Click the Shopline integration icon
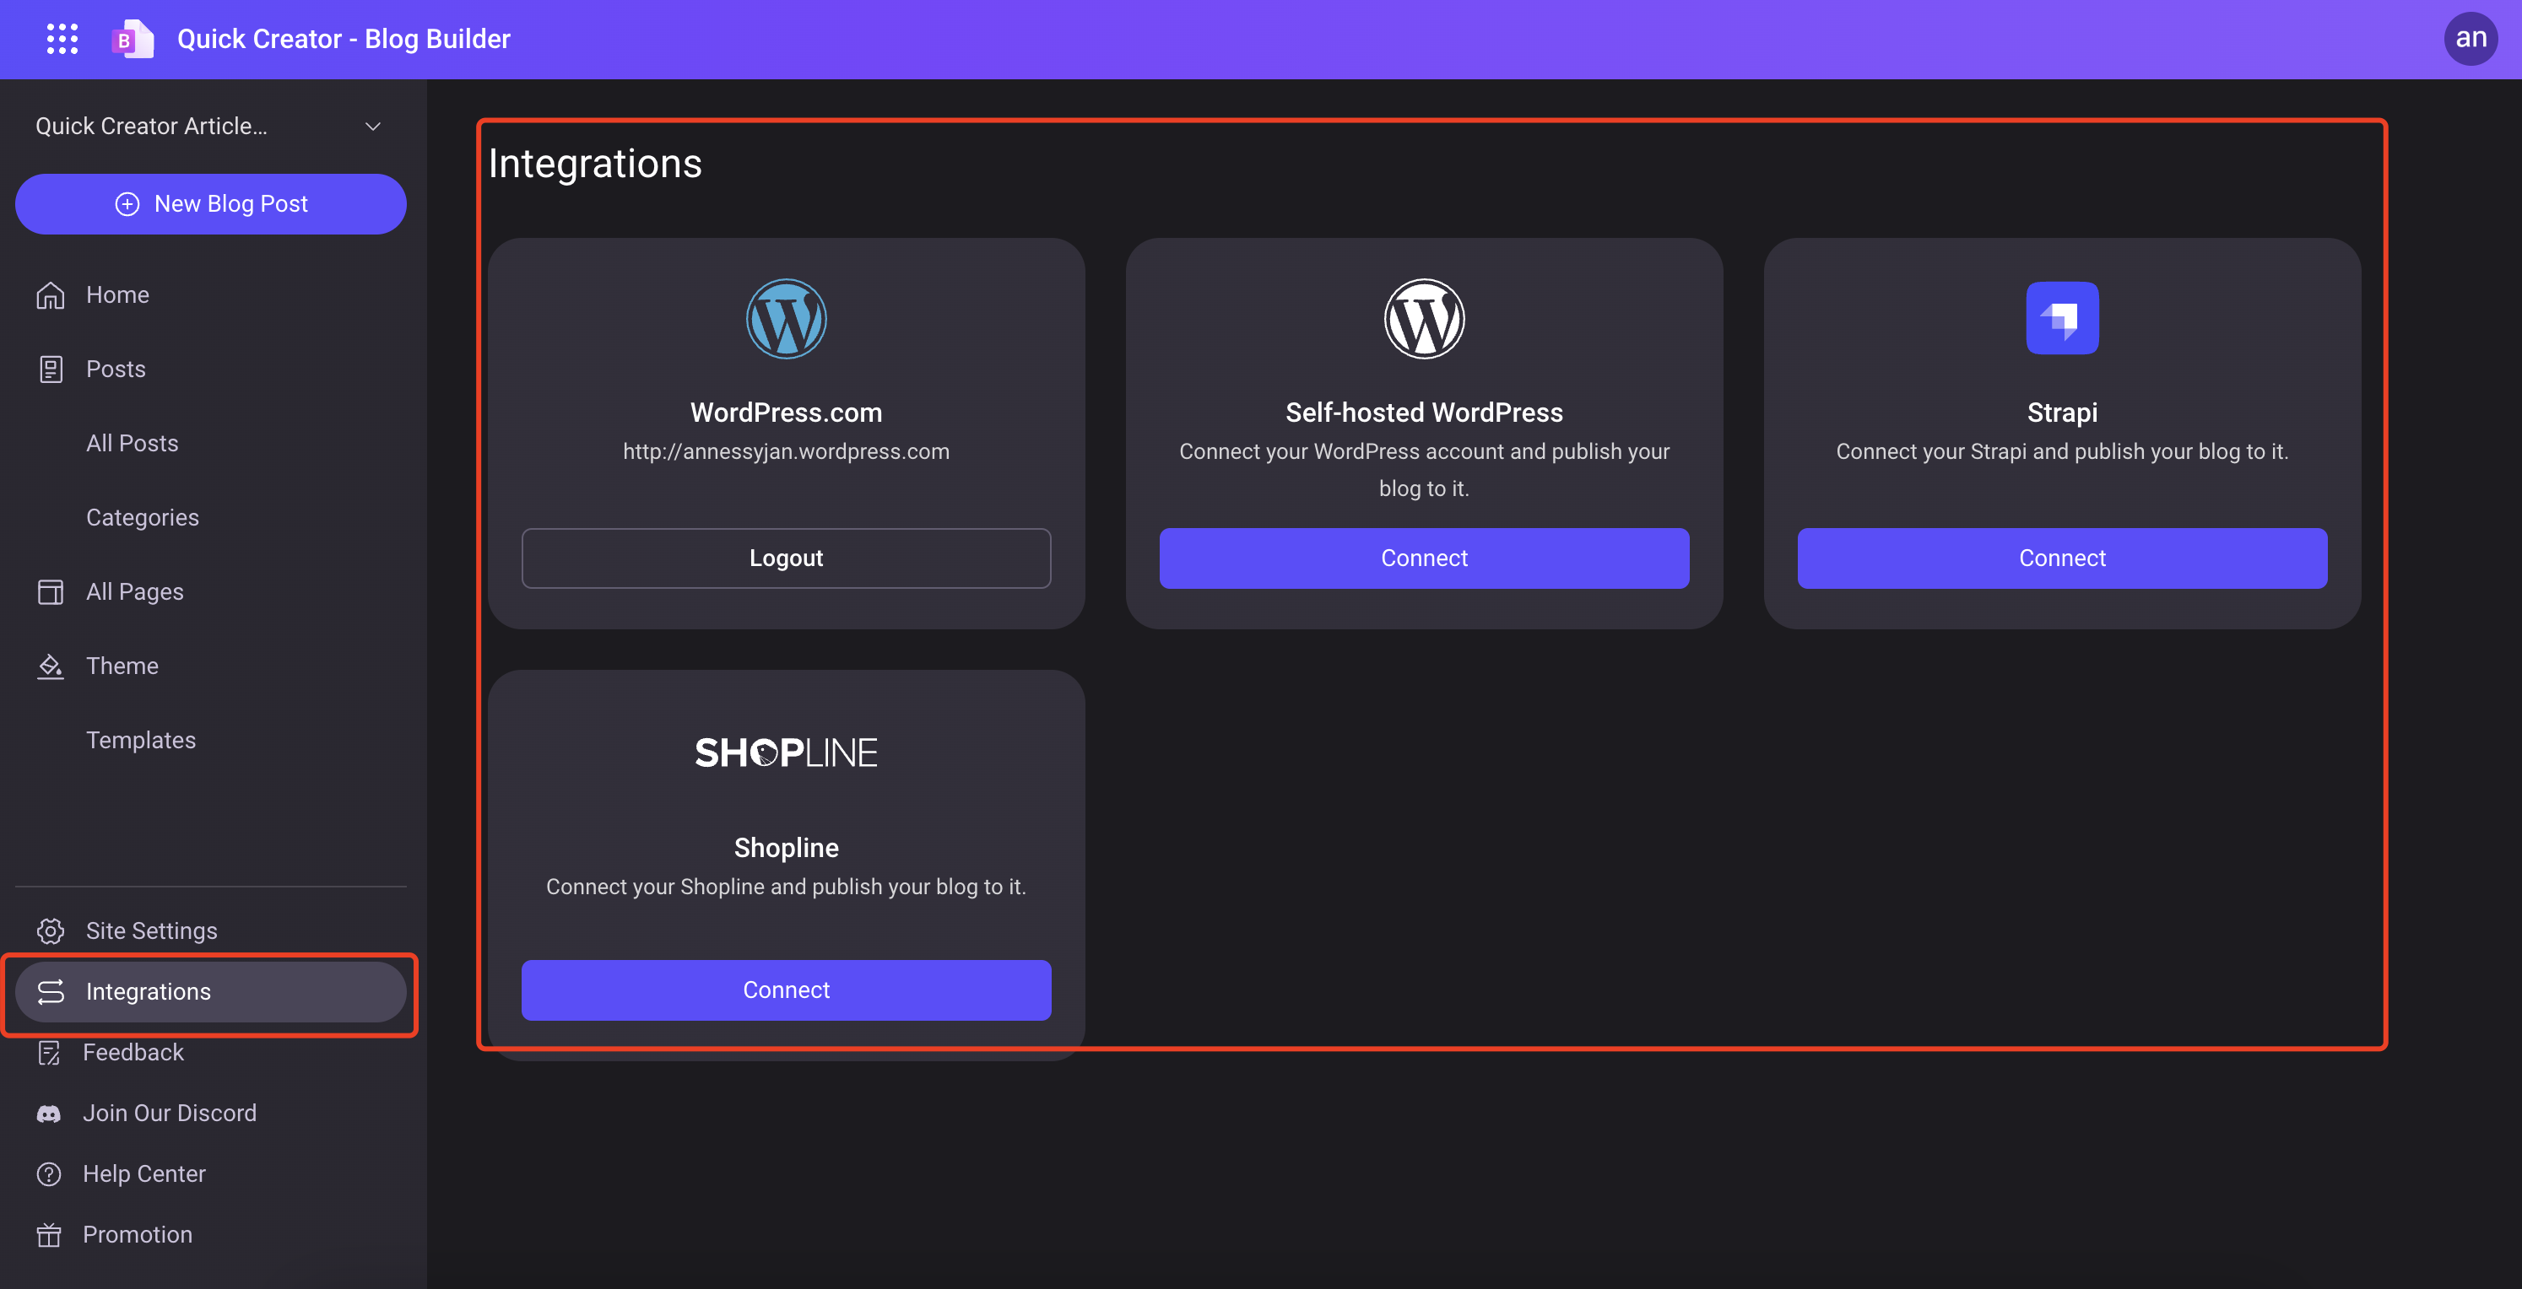This screenshot has width=2522, height=1289. point(786,750)
